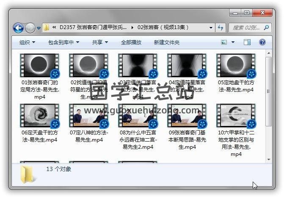Toggle the preview pane icon
This screenshot has width=284, height=198.
tap(247, 42)
